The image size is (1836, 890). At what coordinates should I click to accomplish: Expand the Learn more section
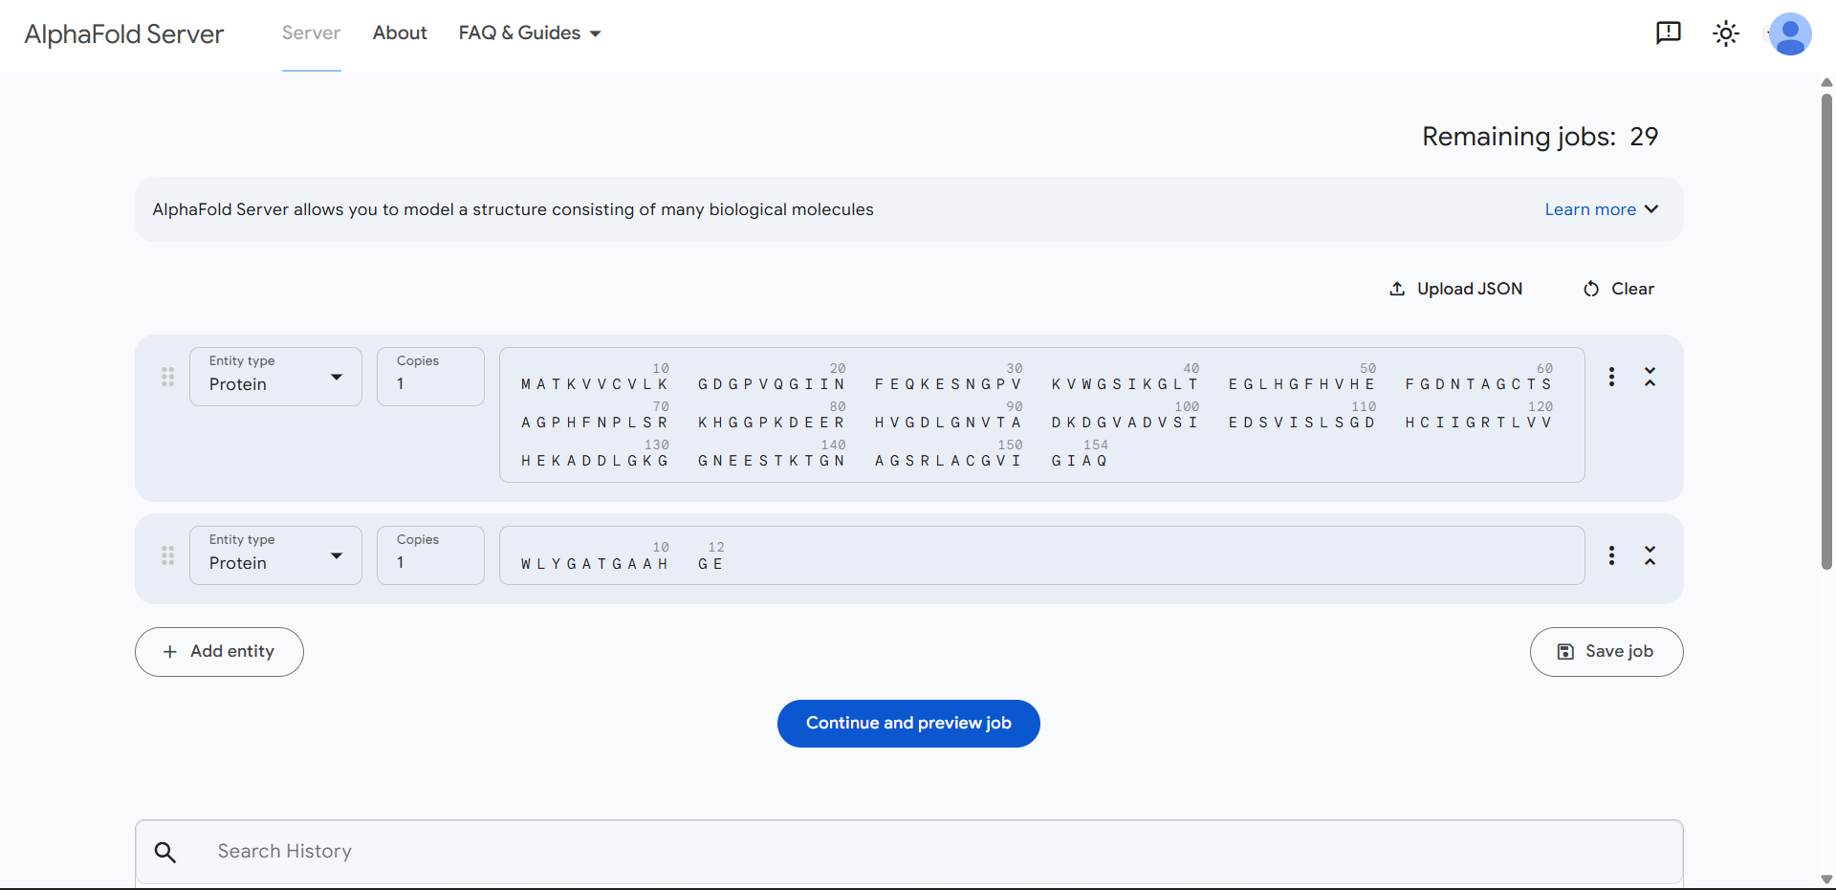pyautogui.click(x=1601, y=209)
